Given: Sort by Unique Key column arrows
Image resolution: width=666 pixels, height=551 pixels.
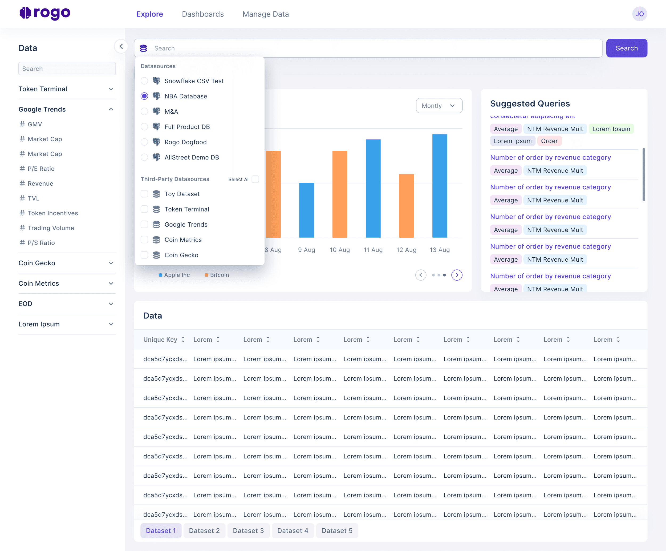Looking at the screenshot, I should (x=183, y=339).
